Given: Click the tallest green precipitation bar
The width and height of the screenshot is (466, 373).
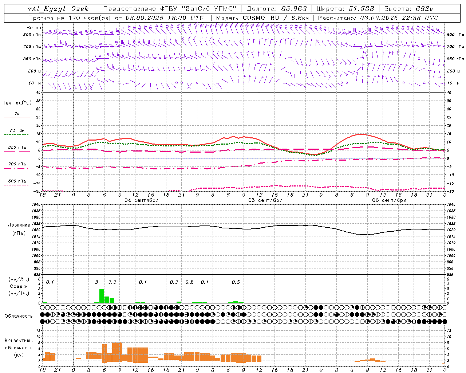Looking at the screenshot, I should tap(102, 296).
